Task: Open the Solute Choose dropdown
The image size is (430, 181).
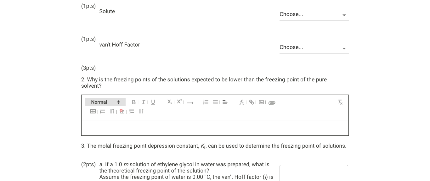Action: tap(314, 14)
